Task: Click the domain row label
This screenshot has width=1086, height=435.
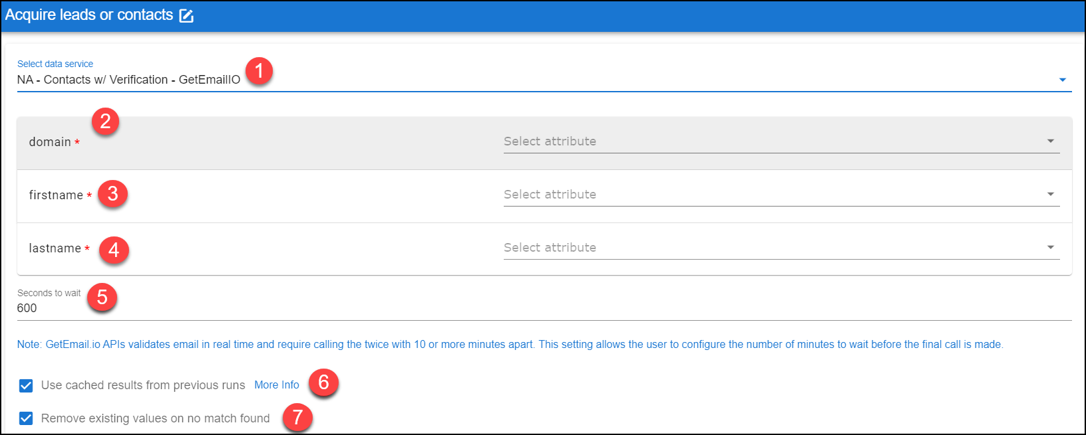Action: [50, 142]
